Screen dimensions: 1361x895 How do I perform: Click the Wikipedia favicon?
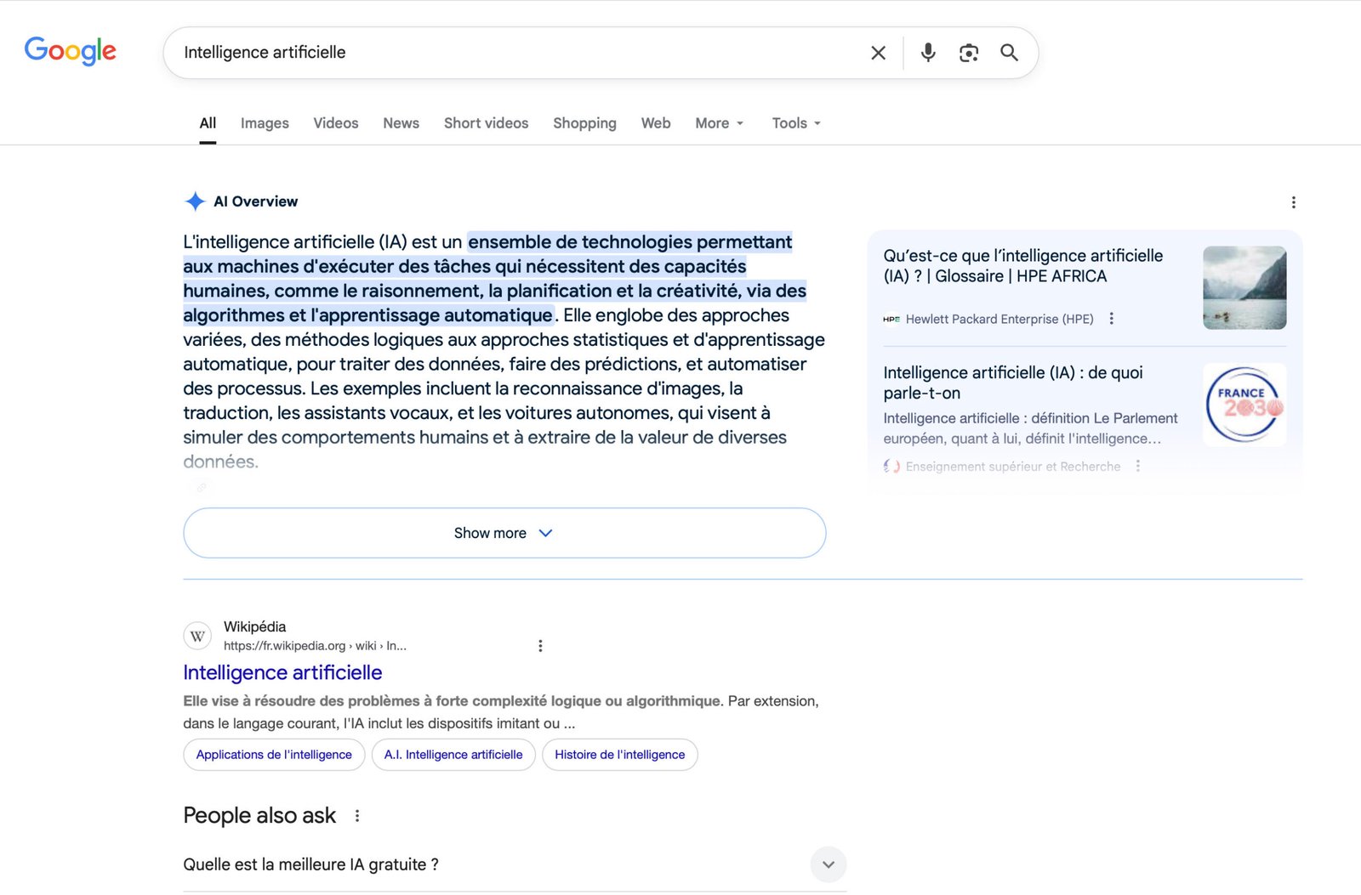tap(197, 636)
